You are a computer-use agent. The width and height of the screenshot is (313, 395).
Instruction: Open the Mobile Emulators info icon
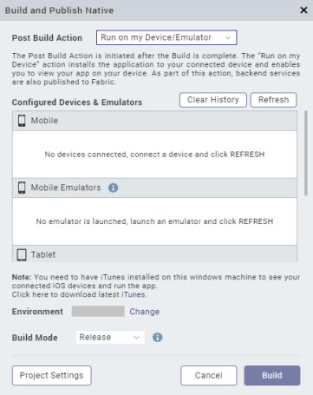pyautogui.click(x=113, y=188)
